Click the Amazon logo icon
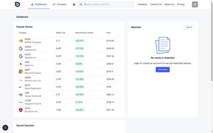This screenshot has height=133, width=213. click(x=21, y=79)
